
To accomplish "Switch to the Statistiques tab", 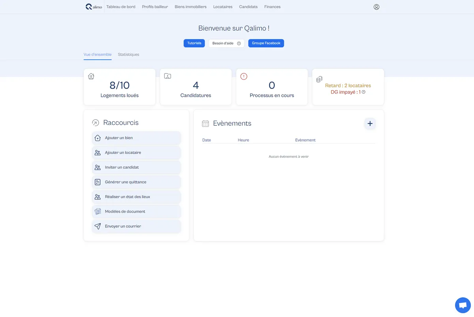I will pos(128,55).
